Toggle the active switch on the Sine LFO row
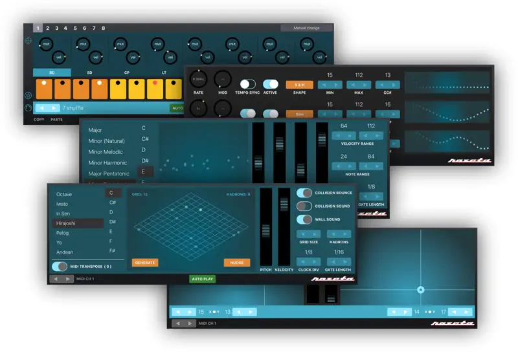The height and width of the screenshot is (352, 518). pos(270,114)
